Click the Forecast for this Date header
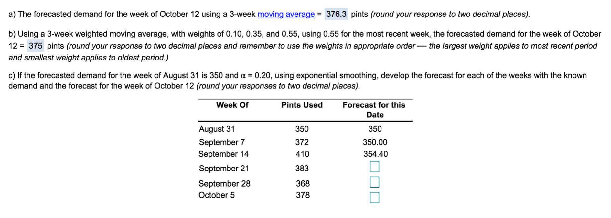 [374, 109]
